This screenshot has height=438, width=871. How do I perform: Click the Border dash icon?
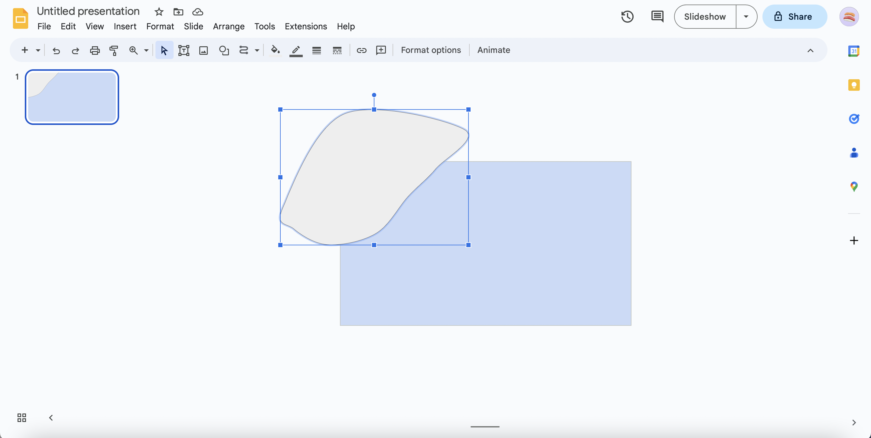point(337,51)
